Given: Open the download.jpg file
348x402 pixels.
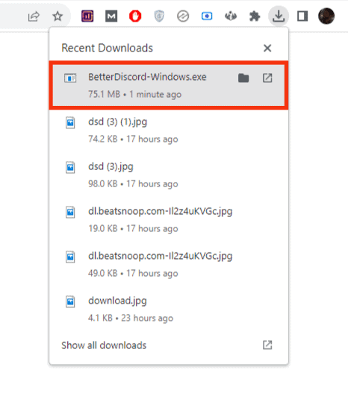Looking at the screenshot, I should click(x=169, y=310).
